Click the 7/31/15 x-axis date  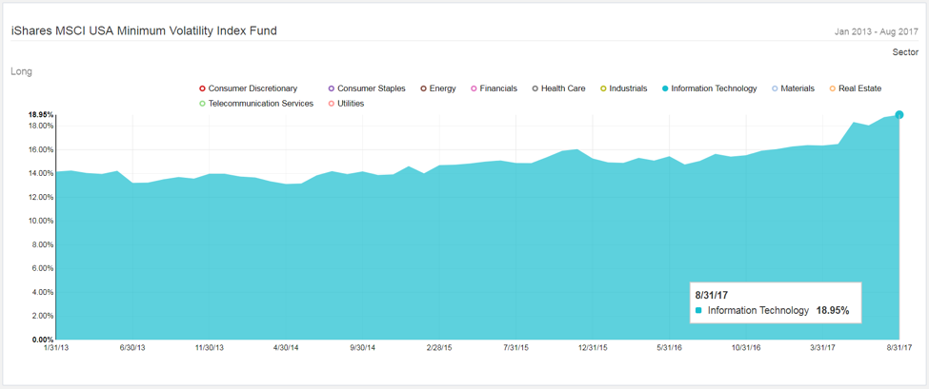(516, 347)
